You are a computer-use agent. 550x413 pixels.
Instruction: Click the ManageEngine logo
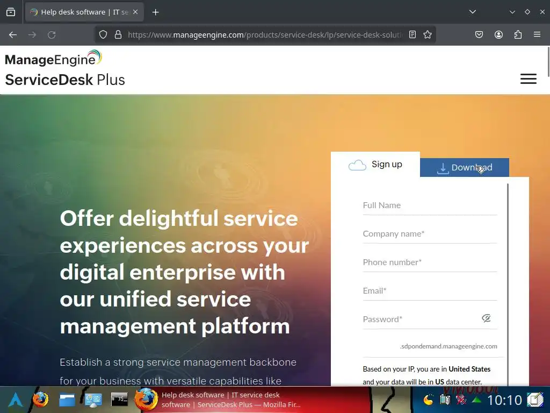[x=53, y=58]
